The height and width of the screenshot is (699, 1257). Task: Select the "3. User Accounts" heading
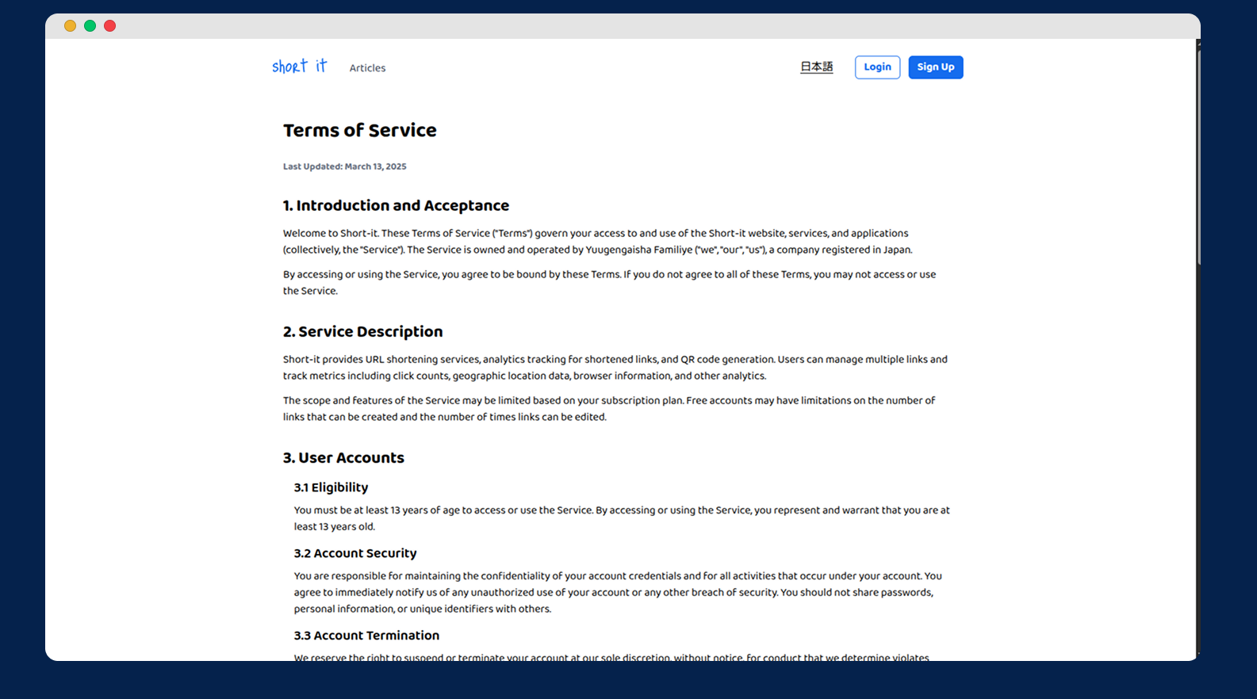343,458
